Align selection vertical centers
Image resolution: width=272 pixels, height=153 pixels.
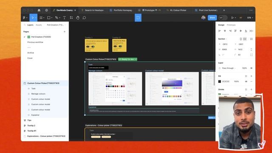[x=241, y=31]
